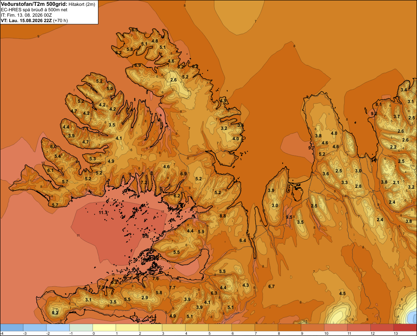Click the 7.5 temperature value

[102, 287]
